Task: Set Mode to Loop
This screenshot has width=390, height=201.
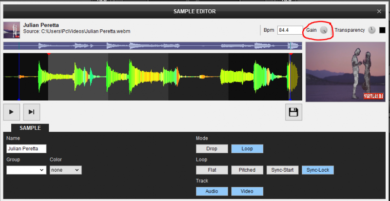Action: click(247, 149)
